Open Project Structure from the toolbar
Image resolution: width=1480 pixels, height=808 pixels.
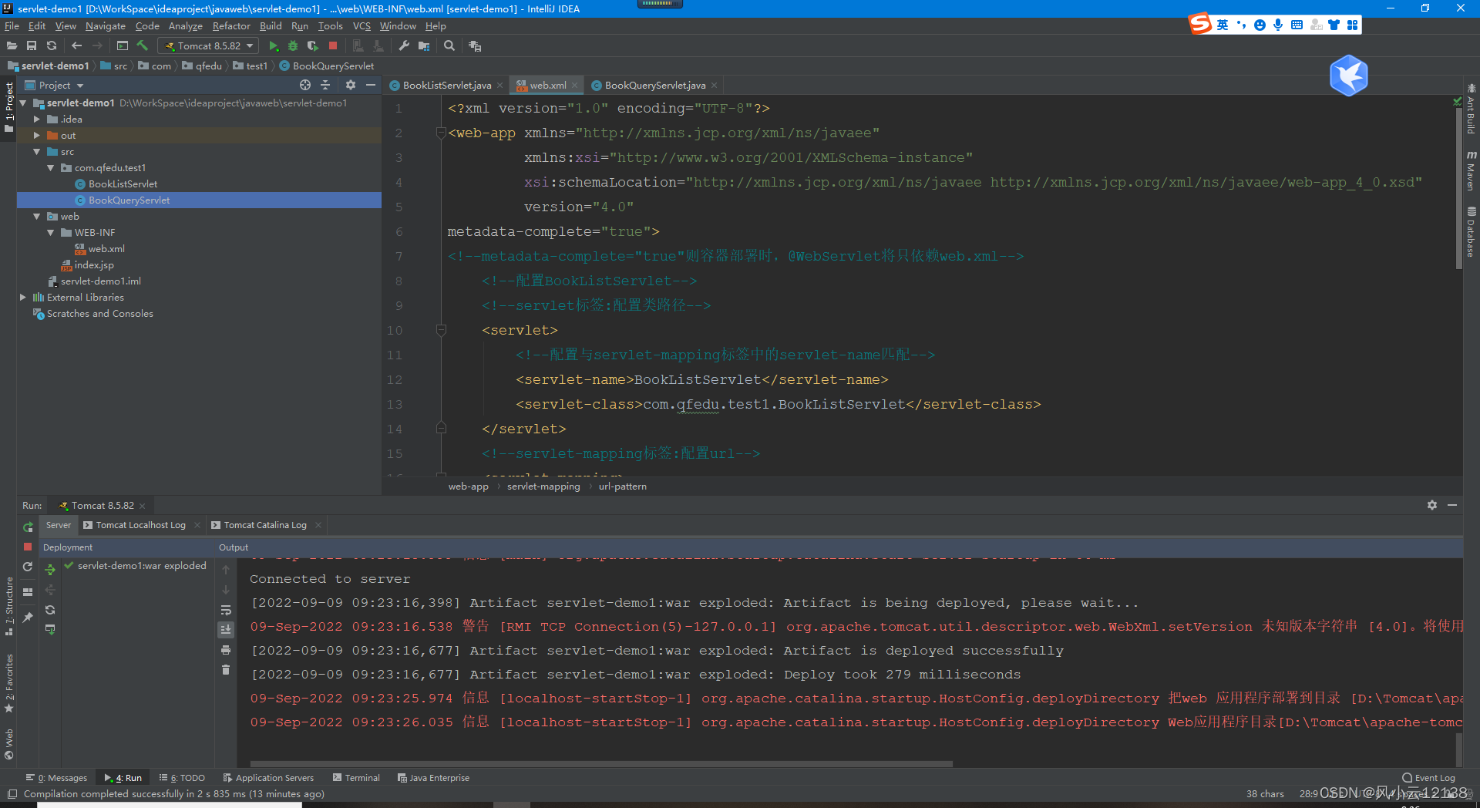pyautogui.click(x=424, y=45)
